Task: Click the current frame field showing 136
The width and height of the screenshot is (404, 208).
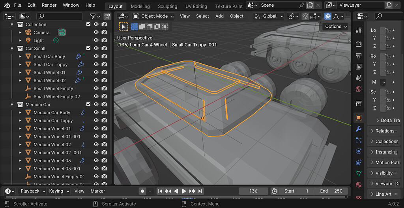Action: click(253, 191)
